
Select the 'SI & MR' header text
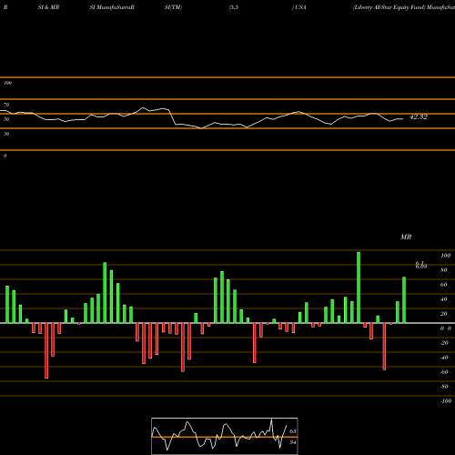coord(48,7)
